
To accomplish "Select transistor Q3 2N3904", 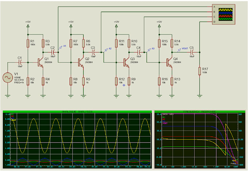I will coord(127,63).
